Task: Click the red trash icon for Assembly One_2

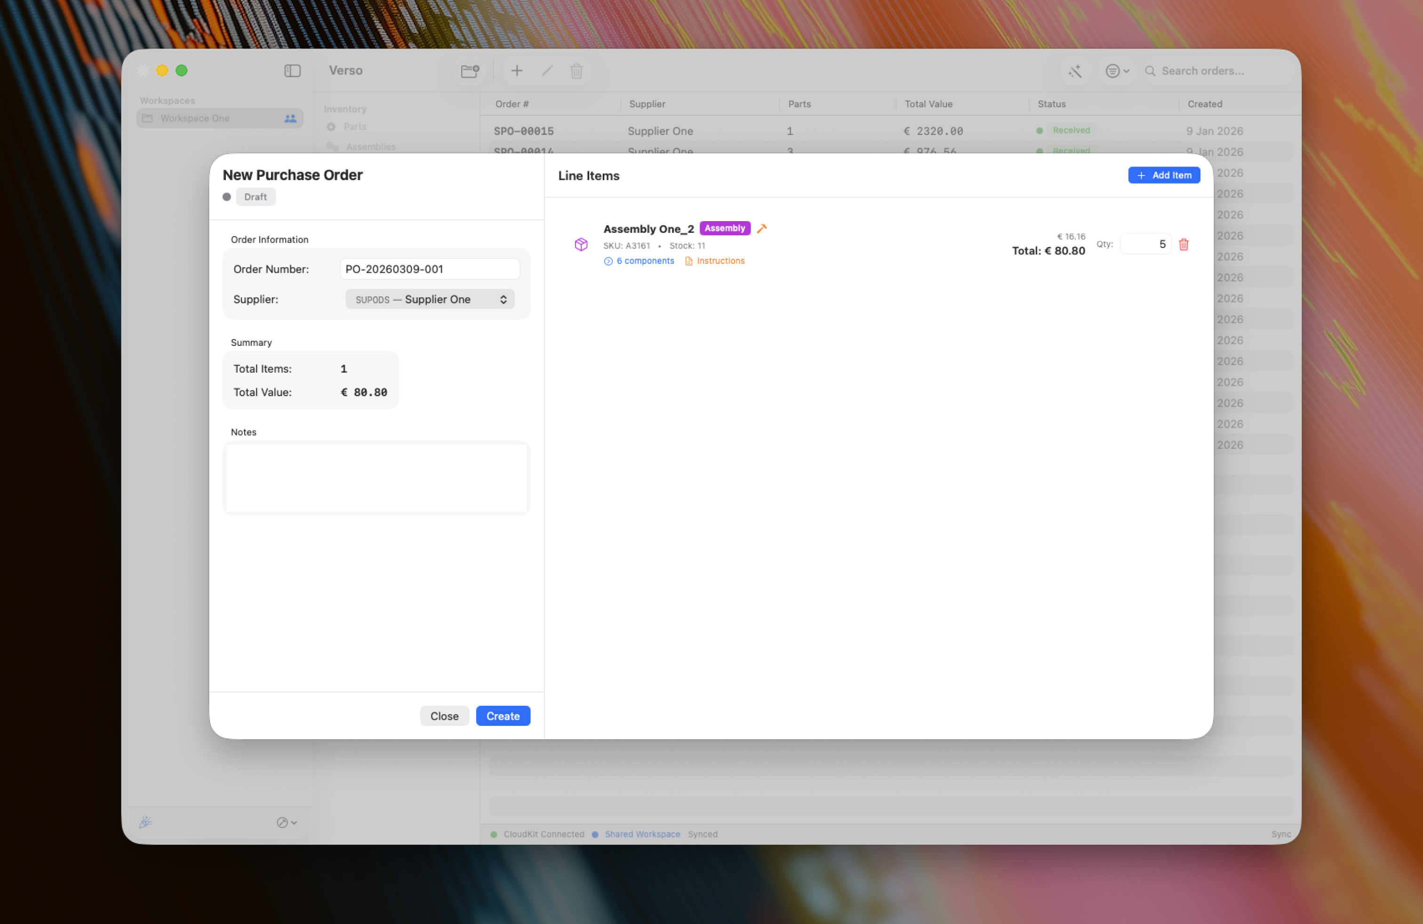Action: pos(1183,245)
